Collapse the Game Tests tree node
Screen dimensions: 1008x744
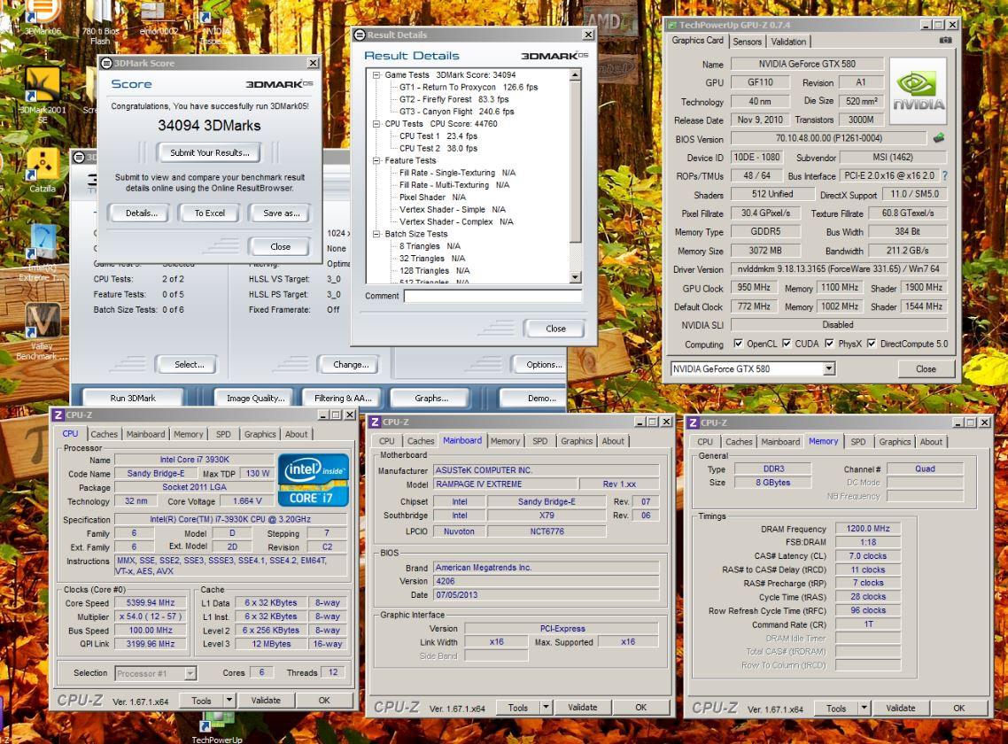[376, 74]
